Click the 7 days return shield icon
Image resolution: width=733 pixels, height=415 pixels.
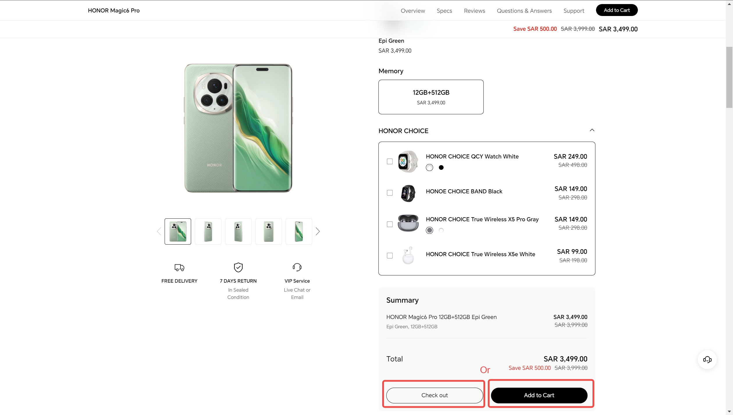coord(238,267)
